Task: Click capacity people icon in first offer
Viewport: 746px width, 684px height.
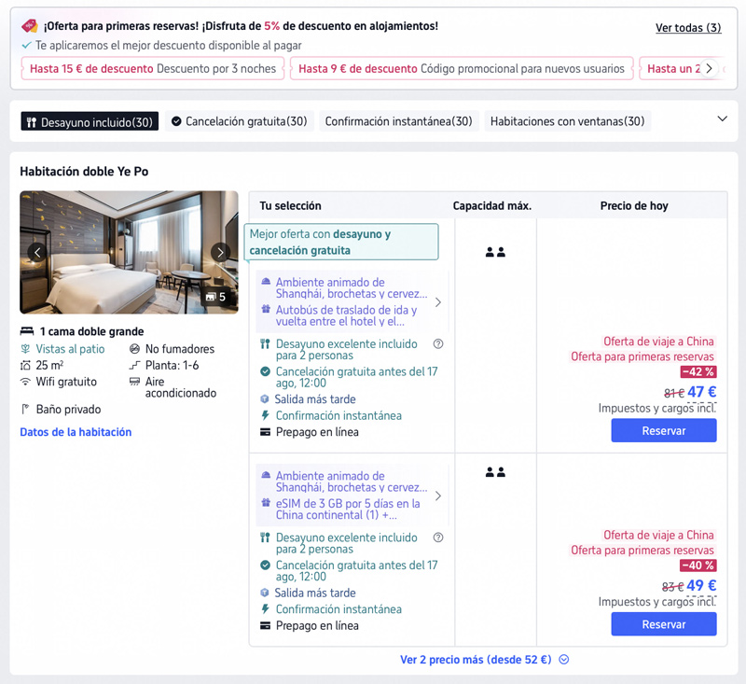Action: 495,252
